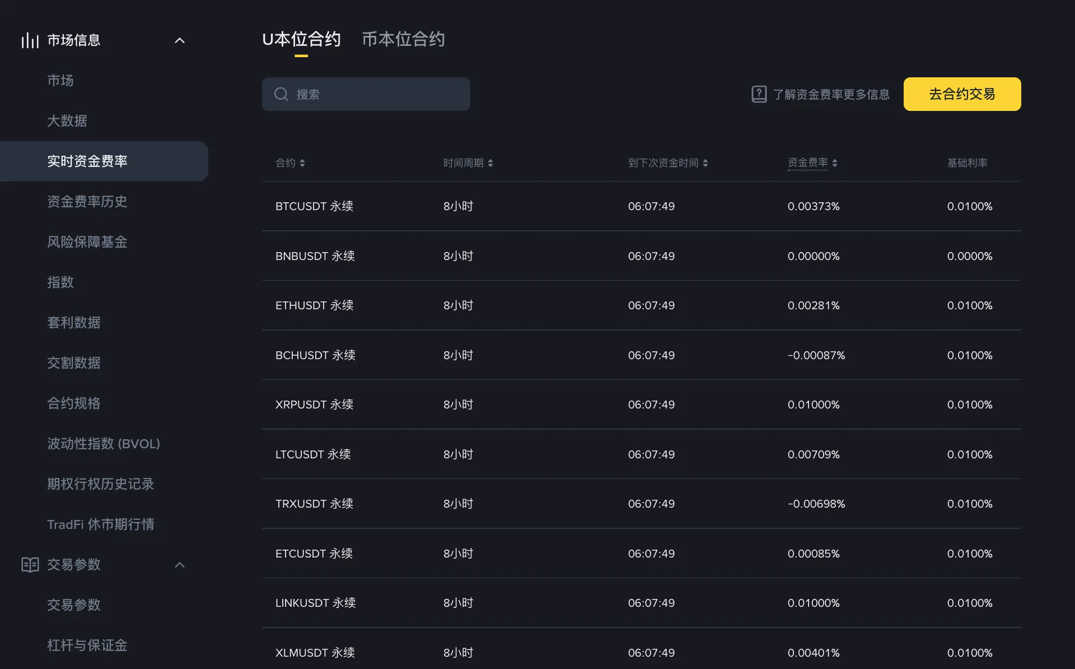
Task: Open 合约规格 sidebar item
Action: pos(74,403)
